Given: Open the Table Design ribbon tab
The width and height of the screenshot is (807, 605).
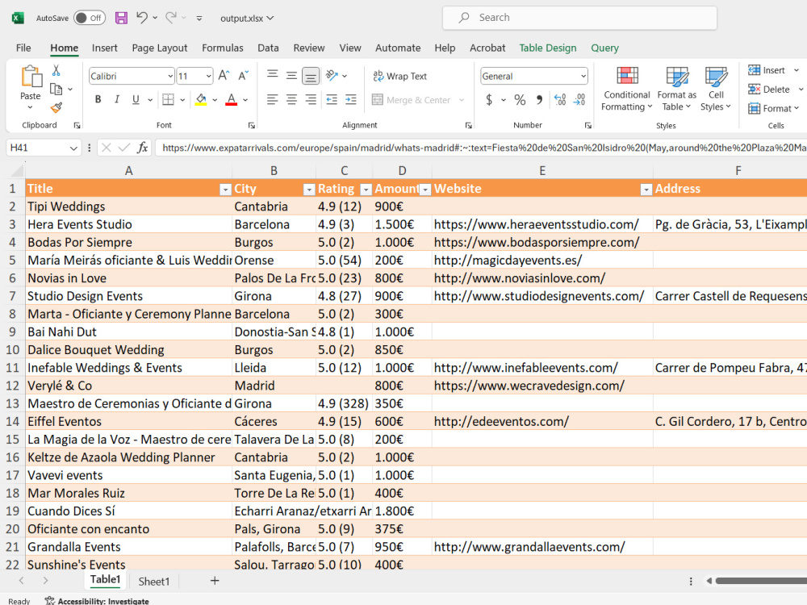Looking at the screenshot, I should 548,48.
